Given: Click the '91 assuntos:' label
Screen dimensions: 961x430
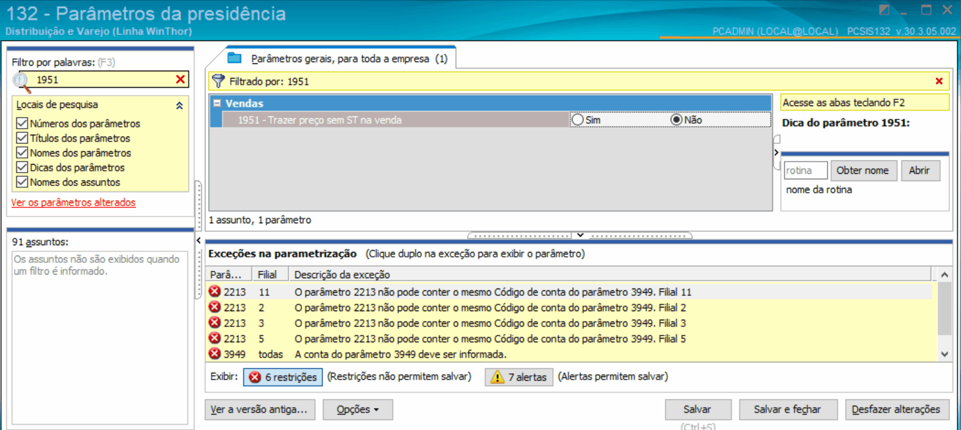Looking at the screenshot, I should (x=40, y=242).
